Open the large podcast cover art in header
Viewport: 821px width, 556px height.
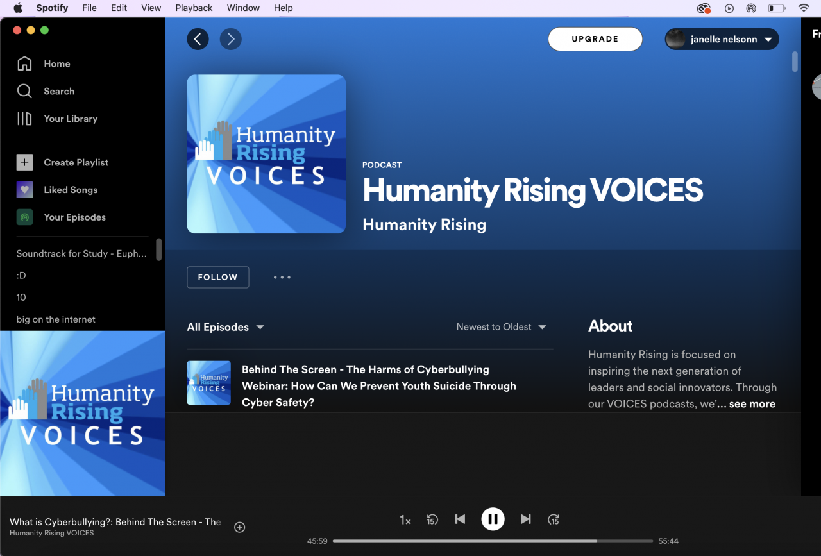(x=266, y=154)
